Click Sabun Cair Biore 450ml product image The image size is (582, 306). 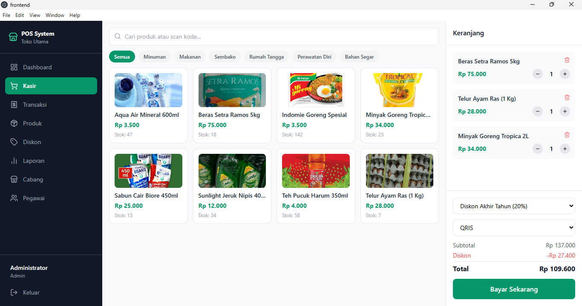(x=148, y=171)
